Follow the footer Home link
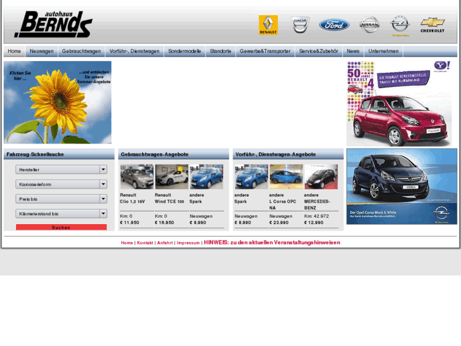 [x=127, y=243]
